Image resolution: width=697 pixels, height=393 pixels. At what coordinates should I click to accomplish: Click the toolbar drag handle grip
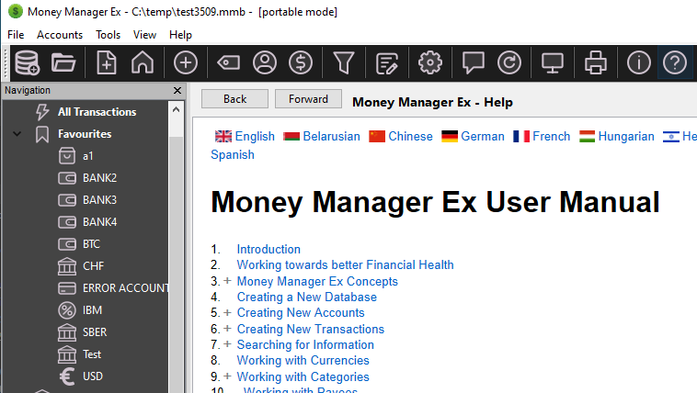click(x=6, y=62)
